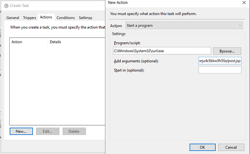Switch to the Triggers tab
This screenshot has width=250, height=154.
pyautogui.click(x=30, y=18)
